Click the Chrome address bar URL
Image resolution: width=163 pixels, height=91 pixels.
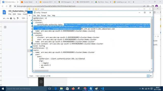pos(46,6)
